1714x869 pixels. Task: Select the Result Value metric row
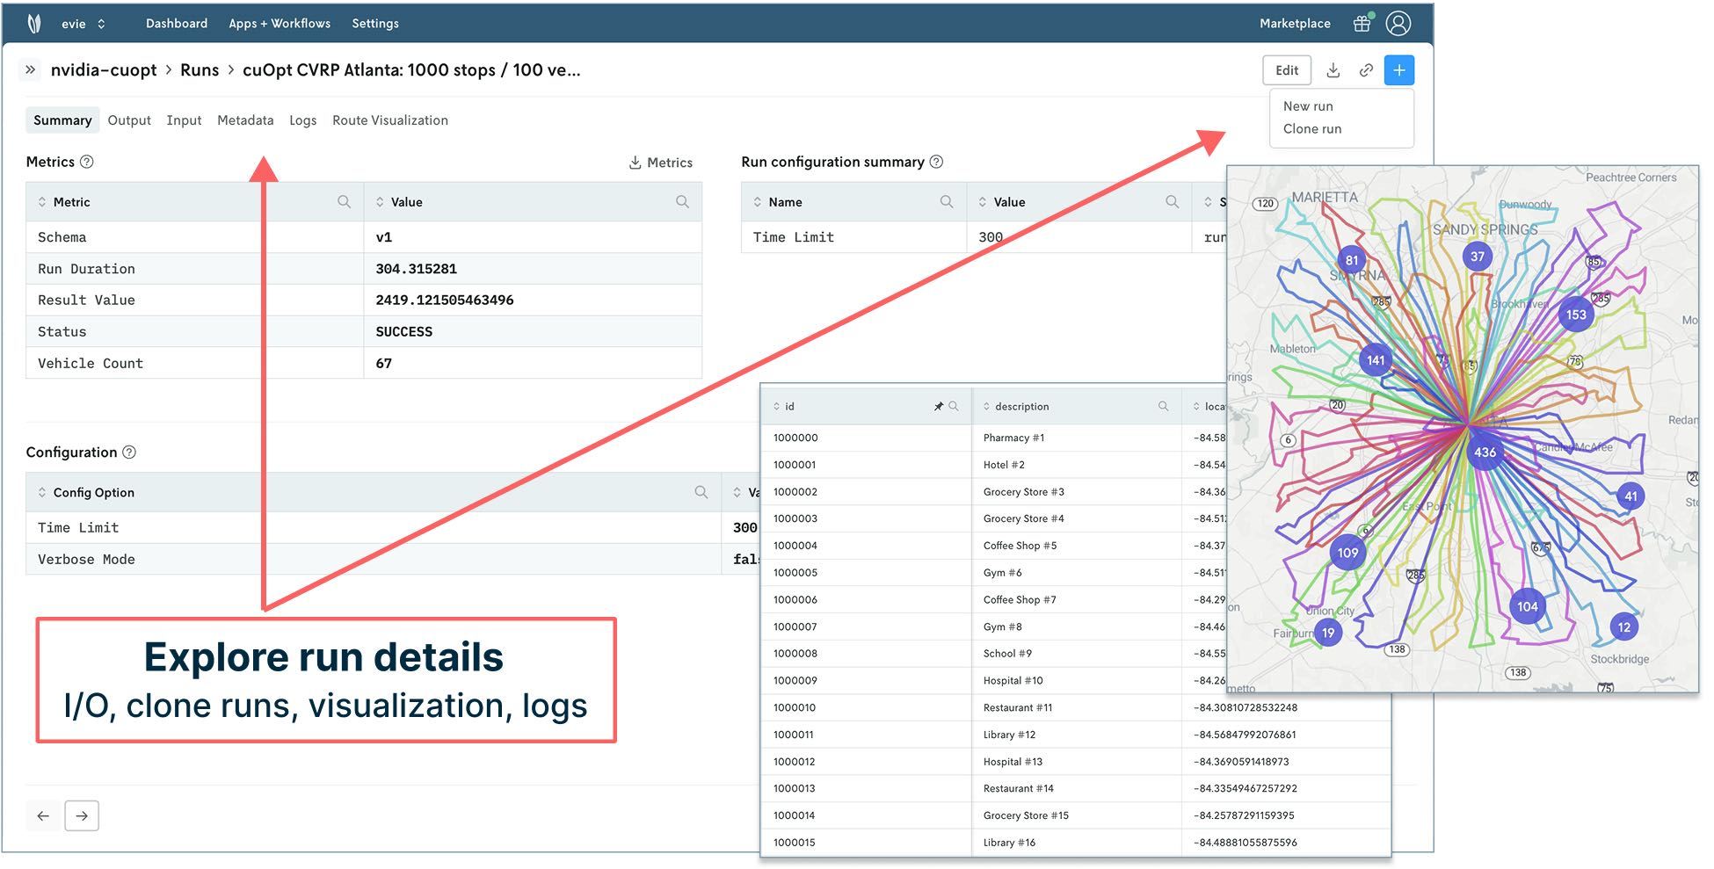(x=364, y=301)
